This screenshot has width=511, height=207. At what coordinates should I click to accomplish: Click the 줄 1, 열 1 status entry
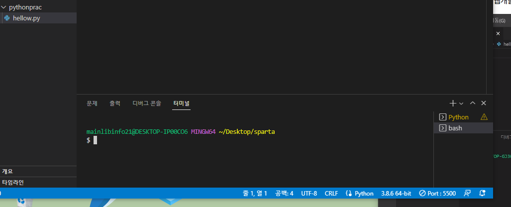click(255, 193)
